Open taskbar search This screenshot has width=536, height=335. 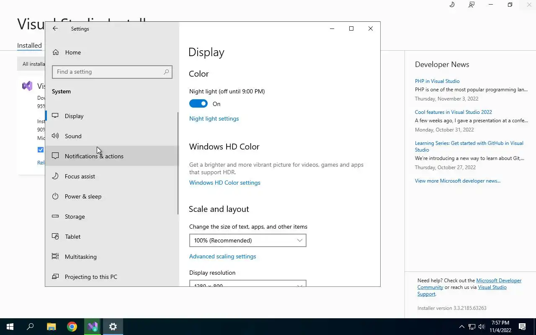30,327
